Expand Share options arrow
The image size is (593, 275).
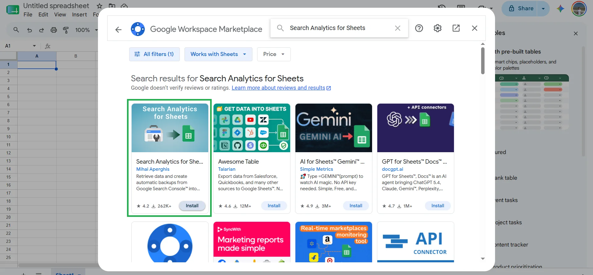[x=543, y=9]
